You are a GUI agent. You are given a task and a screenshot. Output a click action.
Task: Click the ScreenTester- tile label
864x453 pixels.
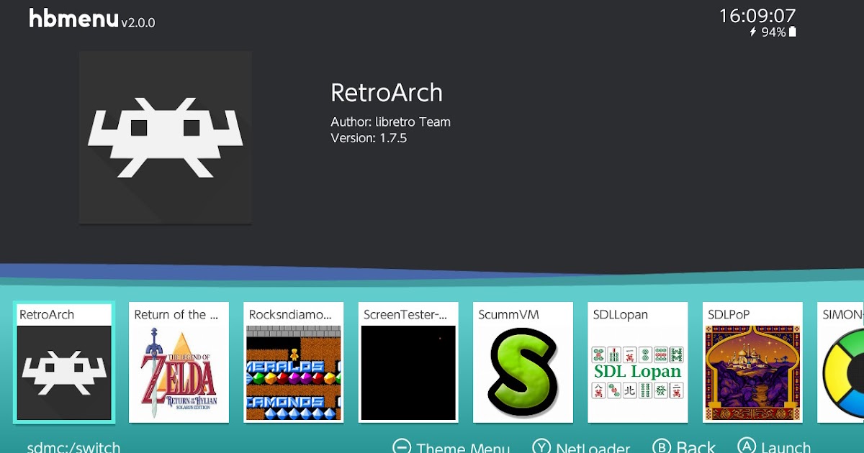coord(405,315)
